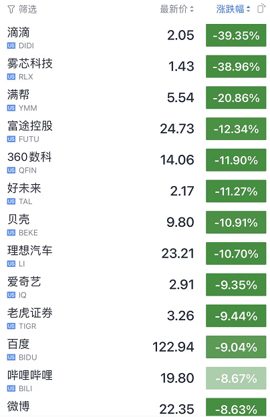Toggle the -20.86% change box for 满帮
Viewport: 270px width, 417px height.
click(x=236, y=97)
